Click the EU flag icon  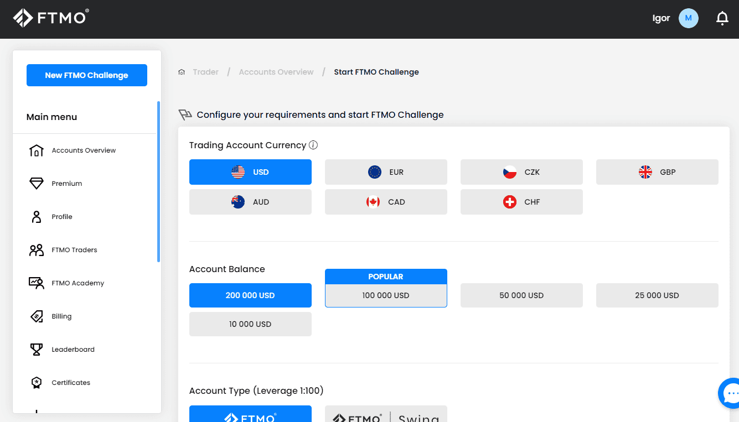pyautogui.click(x=375, y=172)
